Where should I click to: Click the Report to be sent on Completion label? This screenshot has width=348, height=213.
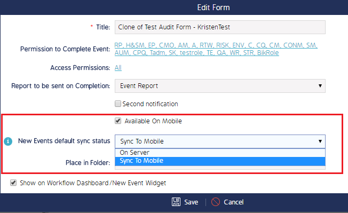[61, 86]
